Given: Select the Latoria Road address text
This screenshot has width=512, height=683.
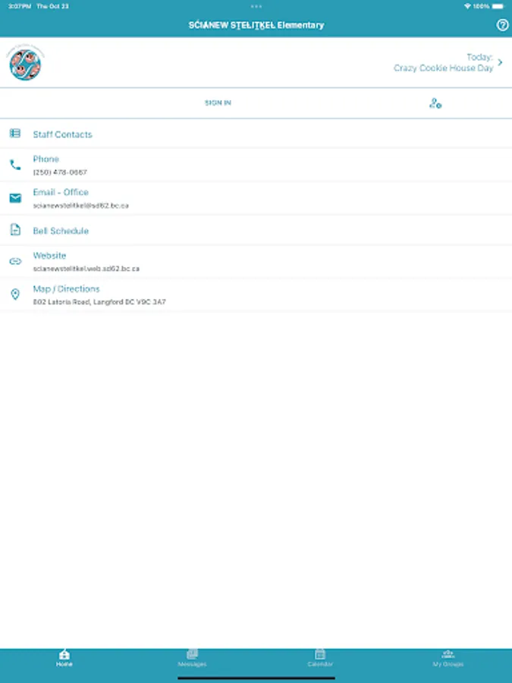Looking at the screenshot, I should (99, 302).
